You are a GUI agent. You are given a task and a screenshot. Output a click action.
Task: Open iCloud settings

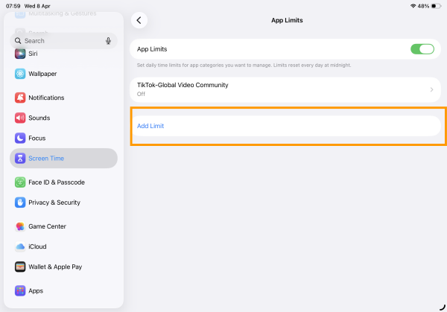tap(63, 246)
